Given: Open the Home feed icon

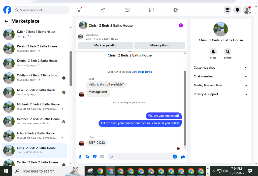Looking at the screenshot, I should click(79, 10).
